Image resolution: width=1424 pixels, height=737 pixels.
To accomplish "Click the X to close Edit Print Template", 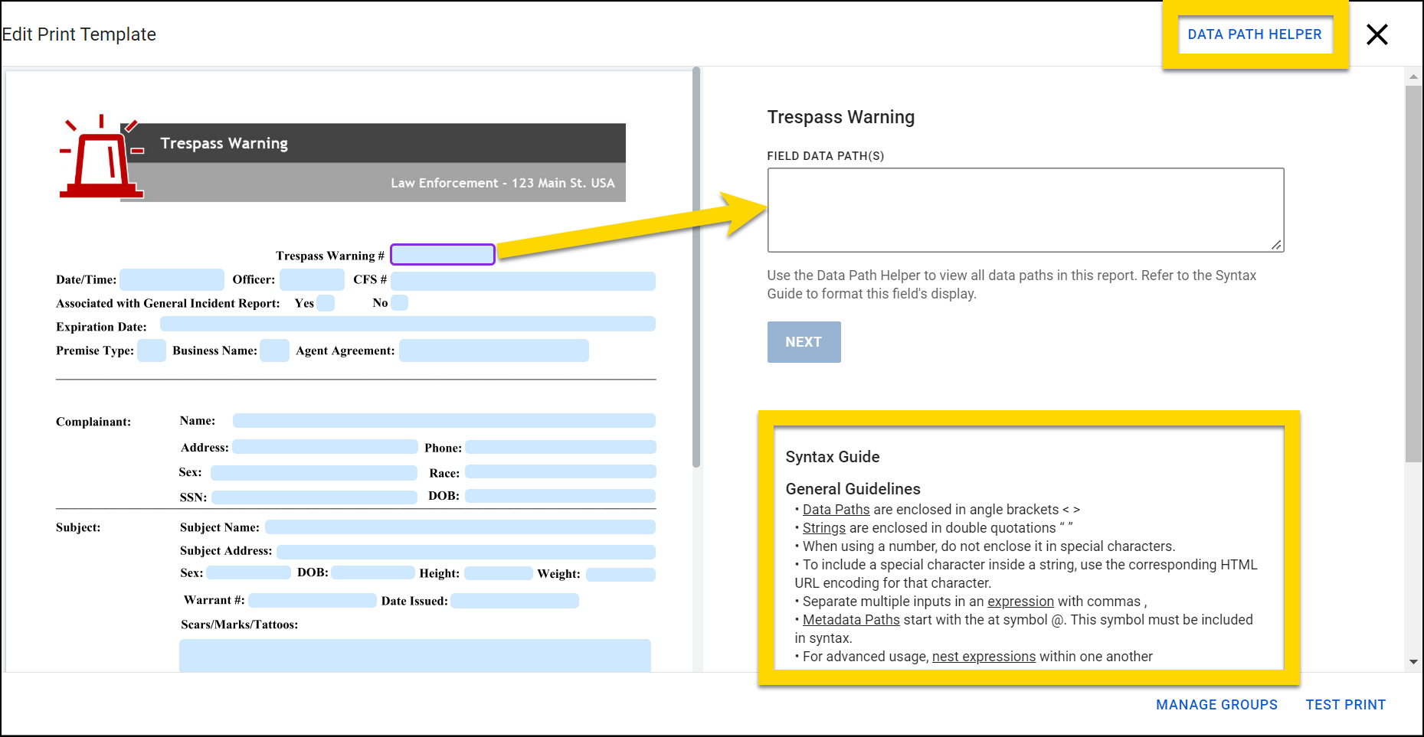I will pyautogui.click(x=1377, y=34).
